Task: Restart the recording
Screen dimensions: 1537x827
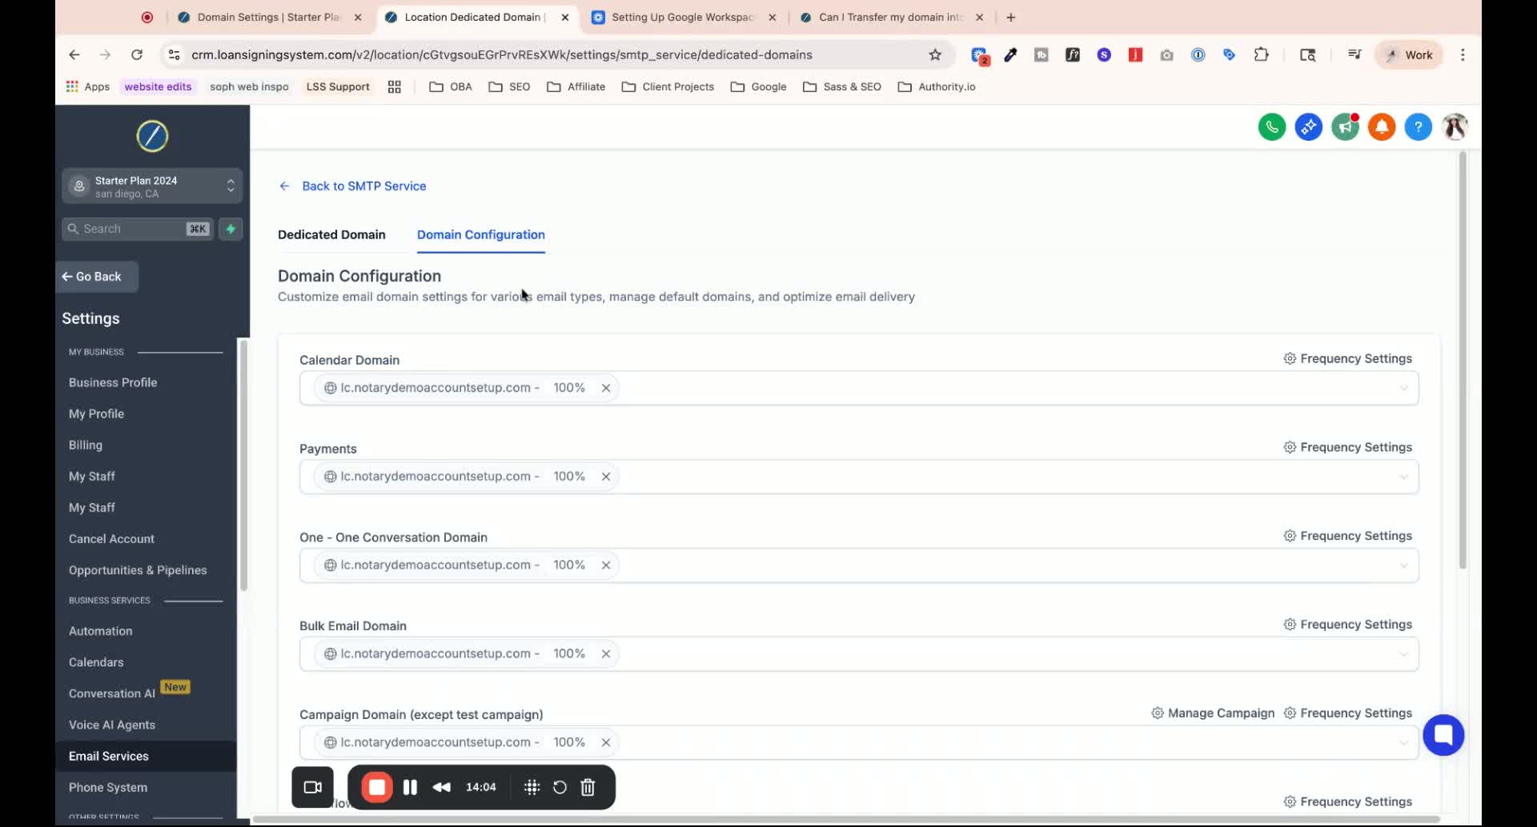Action: click(x=560, y=787)
